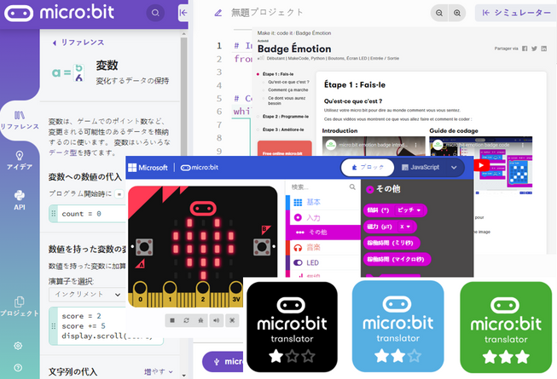Follow the データ型 link in the reference text
The width and height of the screenshot is (557, 379).
tap(62, 152)
